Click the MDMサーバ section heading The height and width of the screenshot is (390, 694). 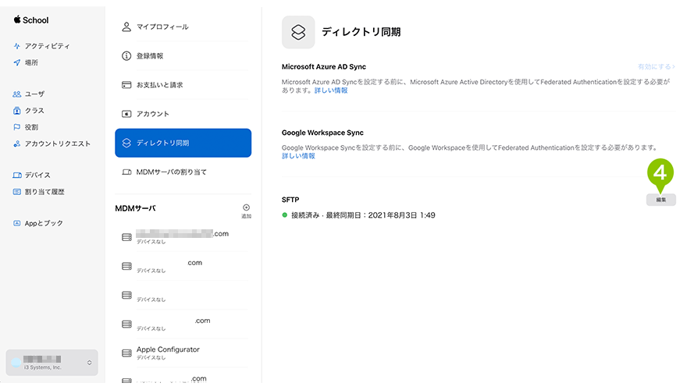tap(135, 208)
